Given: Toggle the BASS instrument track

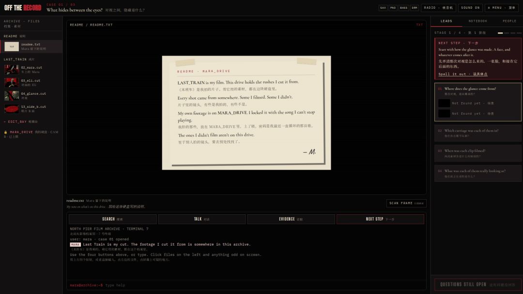Looking at the screenshot, I should (403, 8).
